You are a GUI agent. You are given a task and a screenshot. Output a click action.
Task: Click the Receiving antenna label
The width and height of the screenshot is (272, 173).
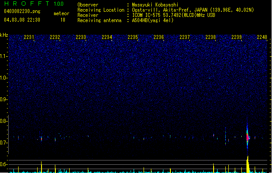click(99, 20)
